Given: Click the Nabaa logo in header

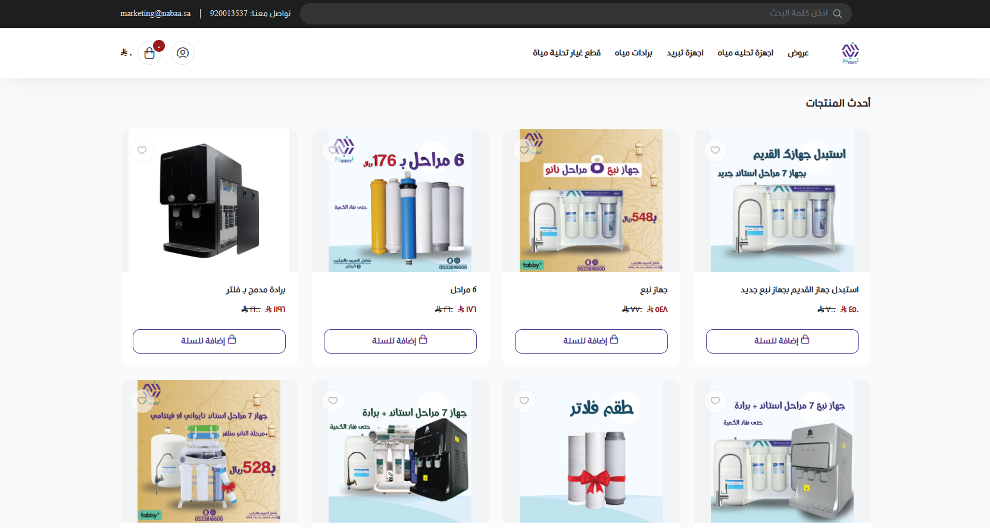Looking at the screenshot, I should coord(850,53).
